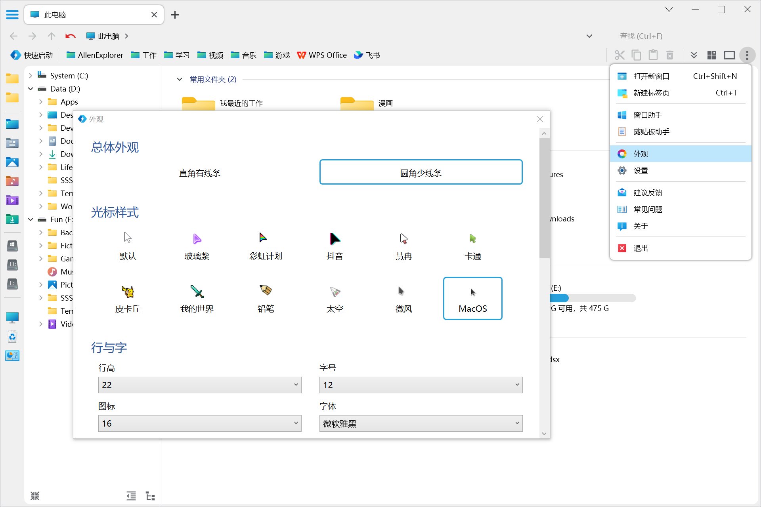This screenshot has width=761, height=507.
Task: Click the red undo arrow icon
Action: 70,36
